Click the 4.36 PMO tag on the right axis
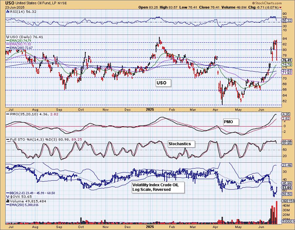Image resolution: width=295 pixels, height=230 pixels. pyautogui.click(x=286, y=114)
